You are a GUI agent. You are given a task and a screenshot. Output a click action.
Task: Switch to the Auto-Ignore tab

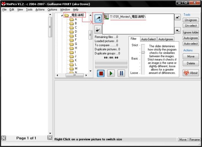166,39
